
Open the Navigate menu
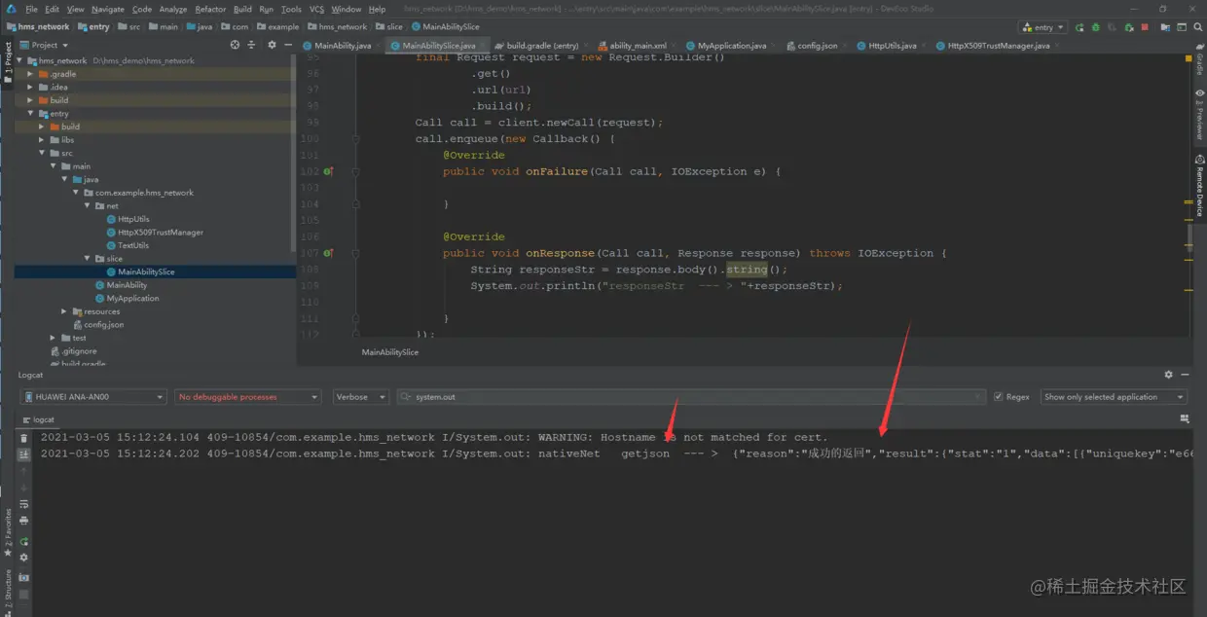point(108,9)
